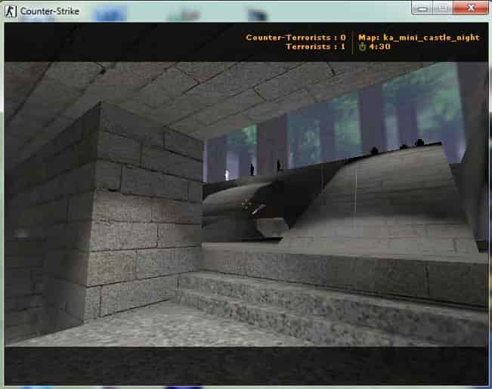This screenshot has height=389, width=492.
Task: Click the standing figure left of dark column
Action: pos(252,170)
